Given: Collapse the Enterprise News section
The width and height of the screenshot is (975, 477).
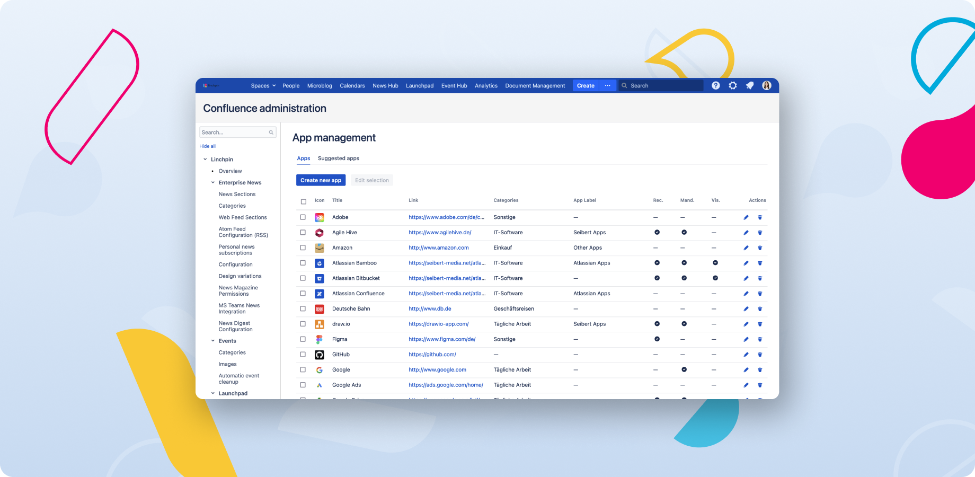Looking at the screenshot, I should 213,183.
